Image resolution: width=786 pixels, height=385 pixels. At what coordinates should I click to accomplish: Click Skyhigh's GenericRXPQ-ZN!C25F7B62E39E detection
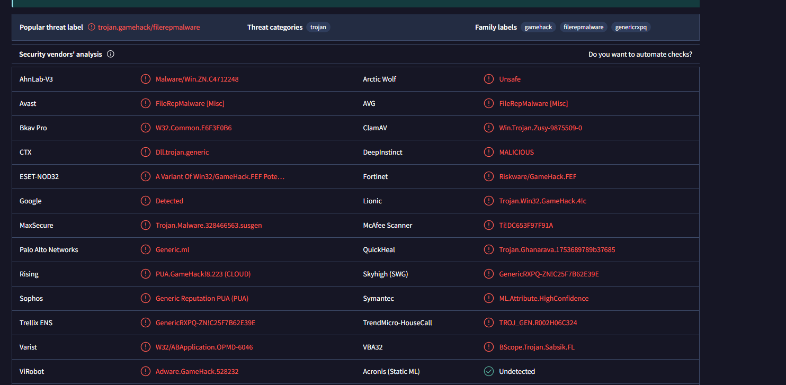pyautogui.click(x=549, y=274)
